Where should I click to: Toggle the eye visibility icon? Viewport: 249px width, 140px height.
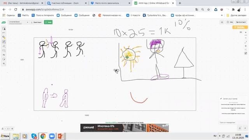[x=241, y=32]
